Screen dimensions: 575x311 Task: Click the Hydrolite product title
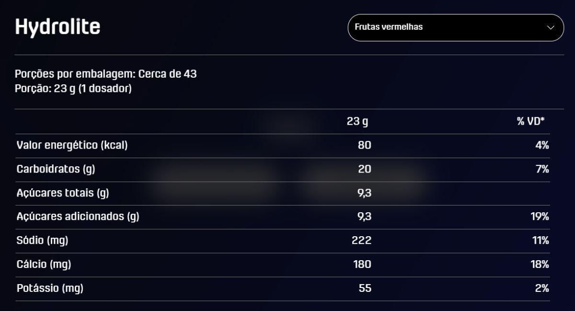tap(57, 27)
